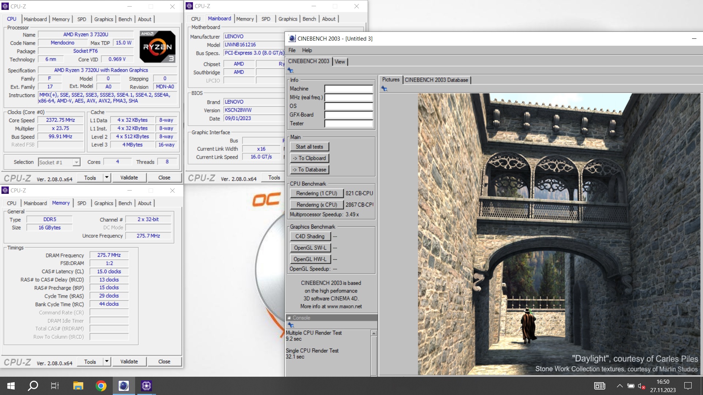Click Close button in CPU-Z Memory window
Screen dimensions: 703x395
tap(164, 361)
